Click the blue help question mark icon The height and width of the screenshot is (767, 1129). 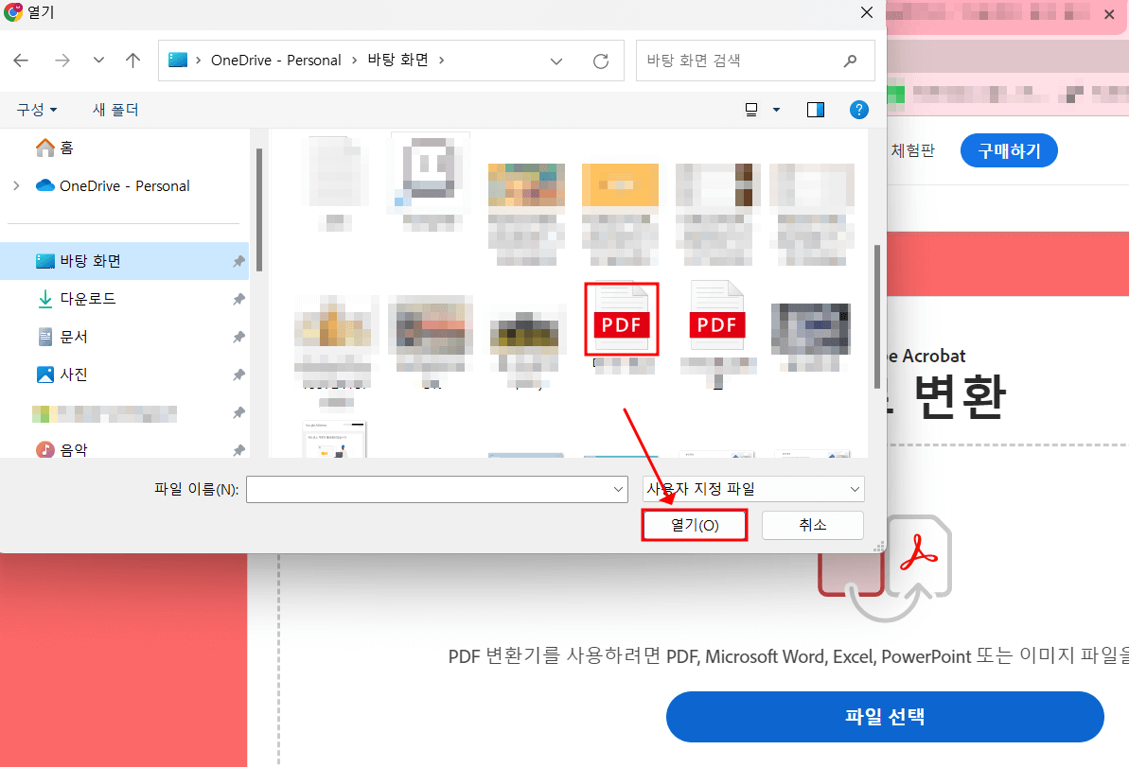[x=858, y=109]
